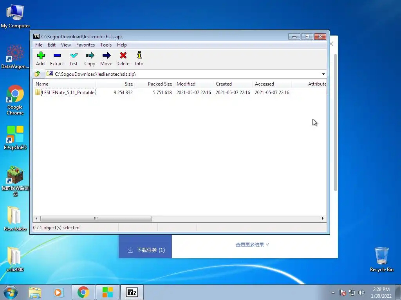Switch to Chrome in taskbar
This screenshot has width=401, height=300.
point(83,292)
